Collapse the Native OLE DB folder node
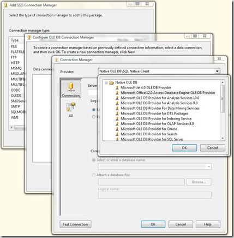The image size is (234, 238). click(106, 83)
